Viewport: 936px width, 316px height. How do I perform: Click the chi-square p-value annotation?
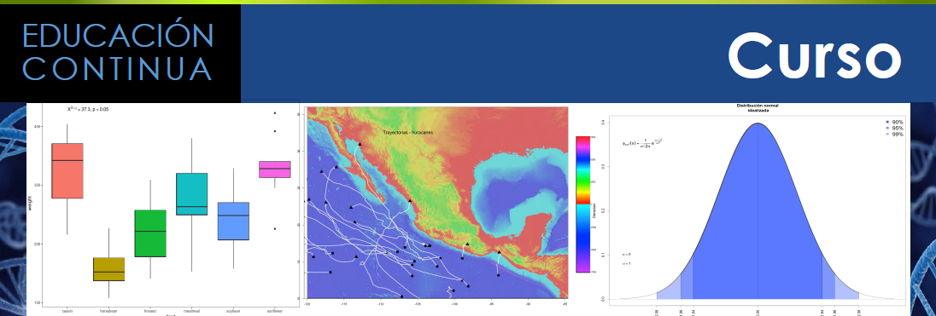click(x=88, y=109)
